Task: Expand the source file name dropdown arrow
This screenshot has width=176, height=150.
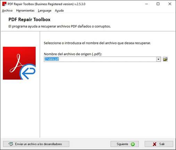Action: click(159, 59)
